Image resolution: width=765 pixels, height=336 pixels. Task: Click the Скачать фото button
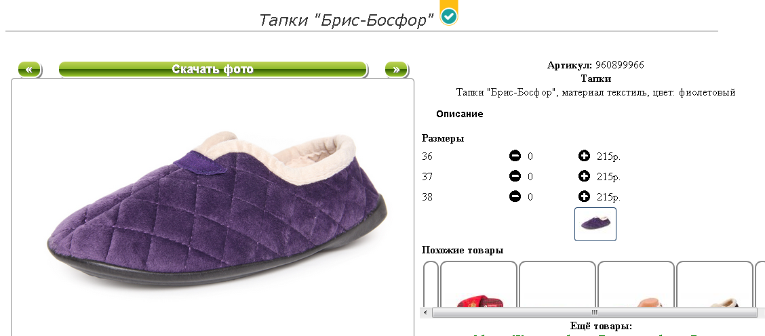click(213, 69)
